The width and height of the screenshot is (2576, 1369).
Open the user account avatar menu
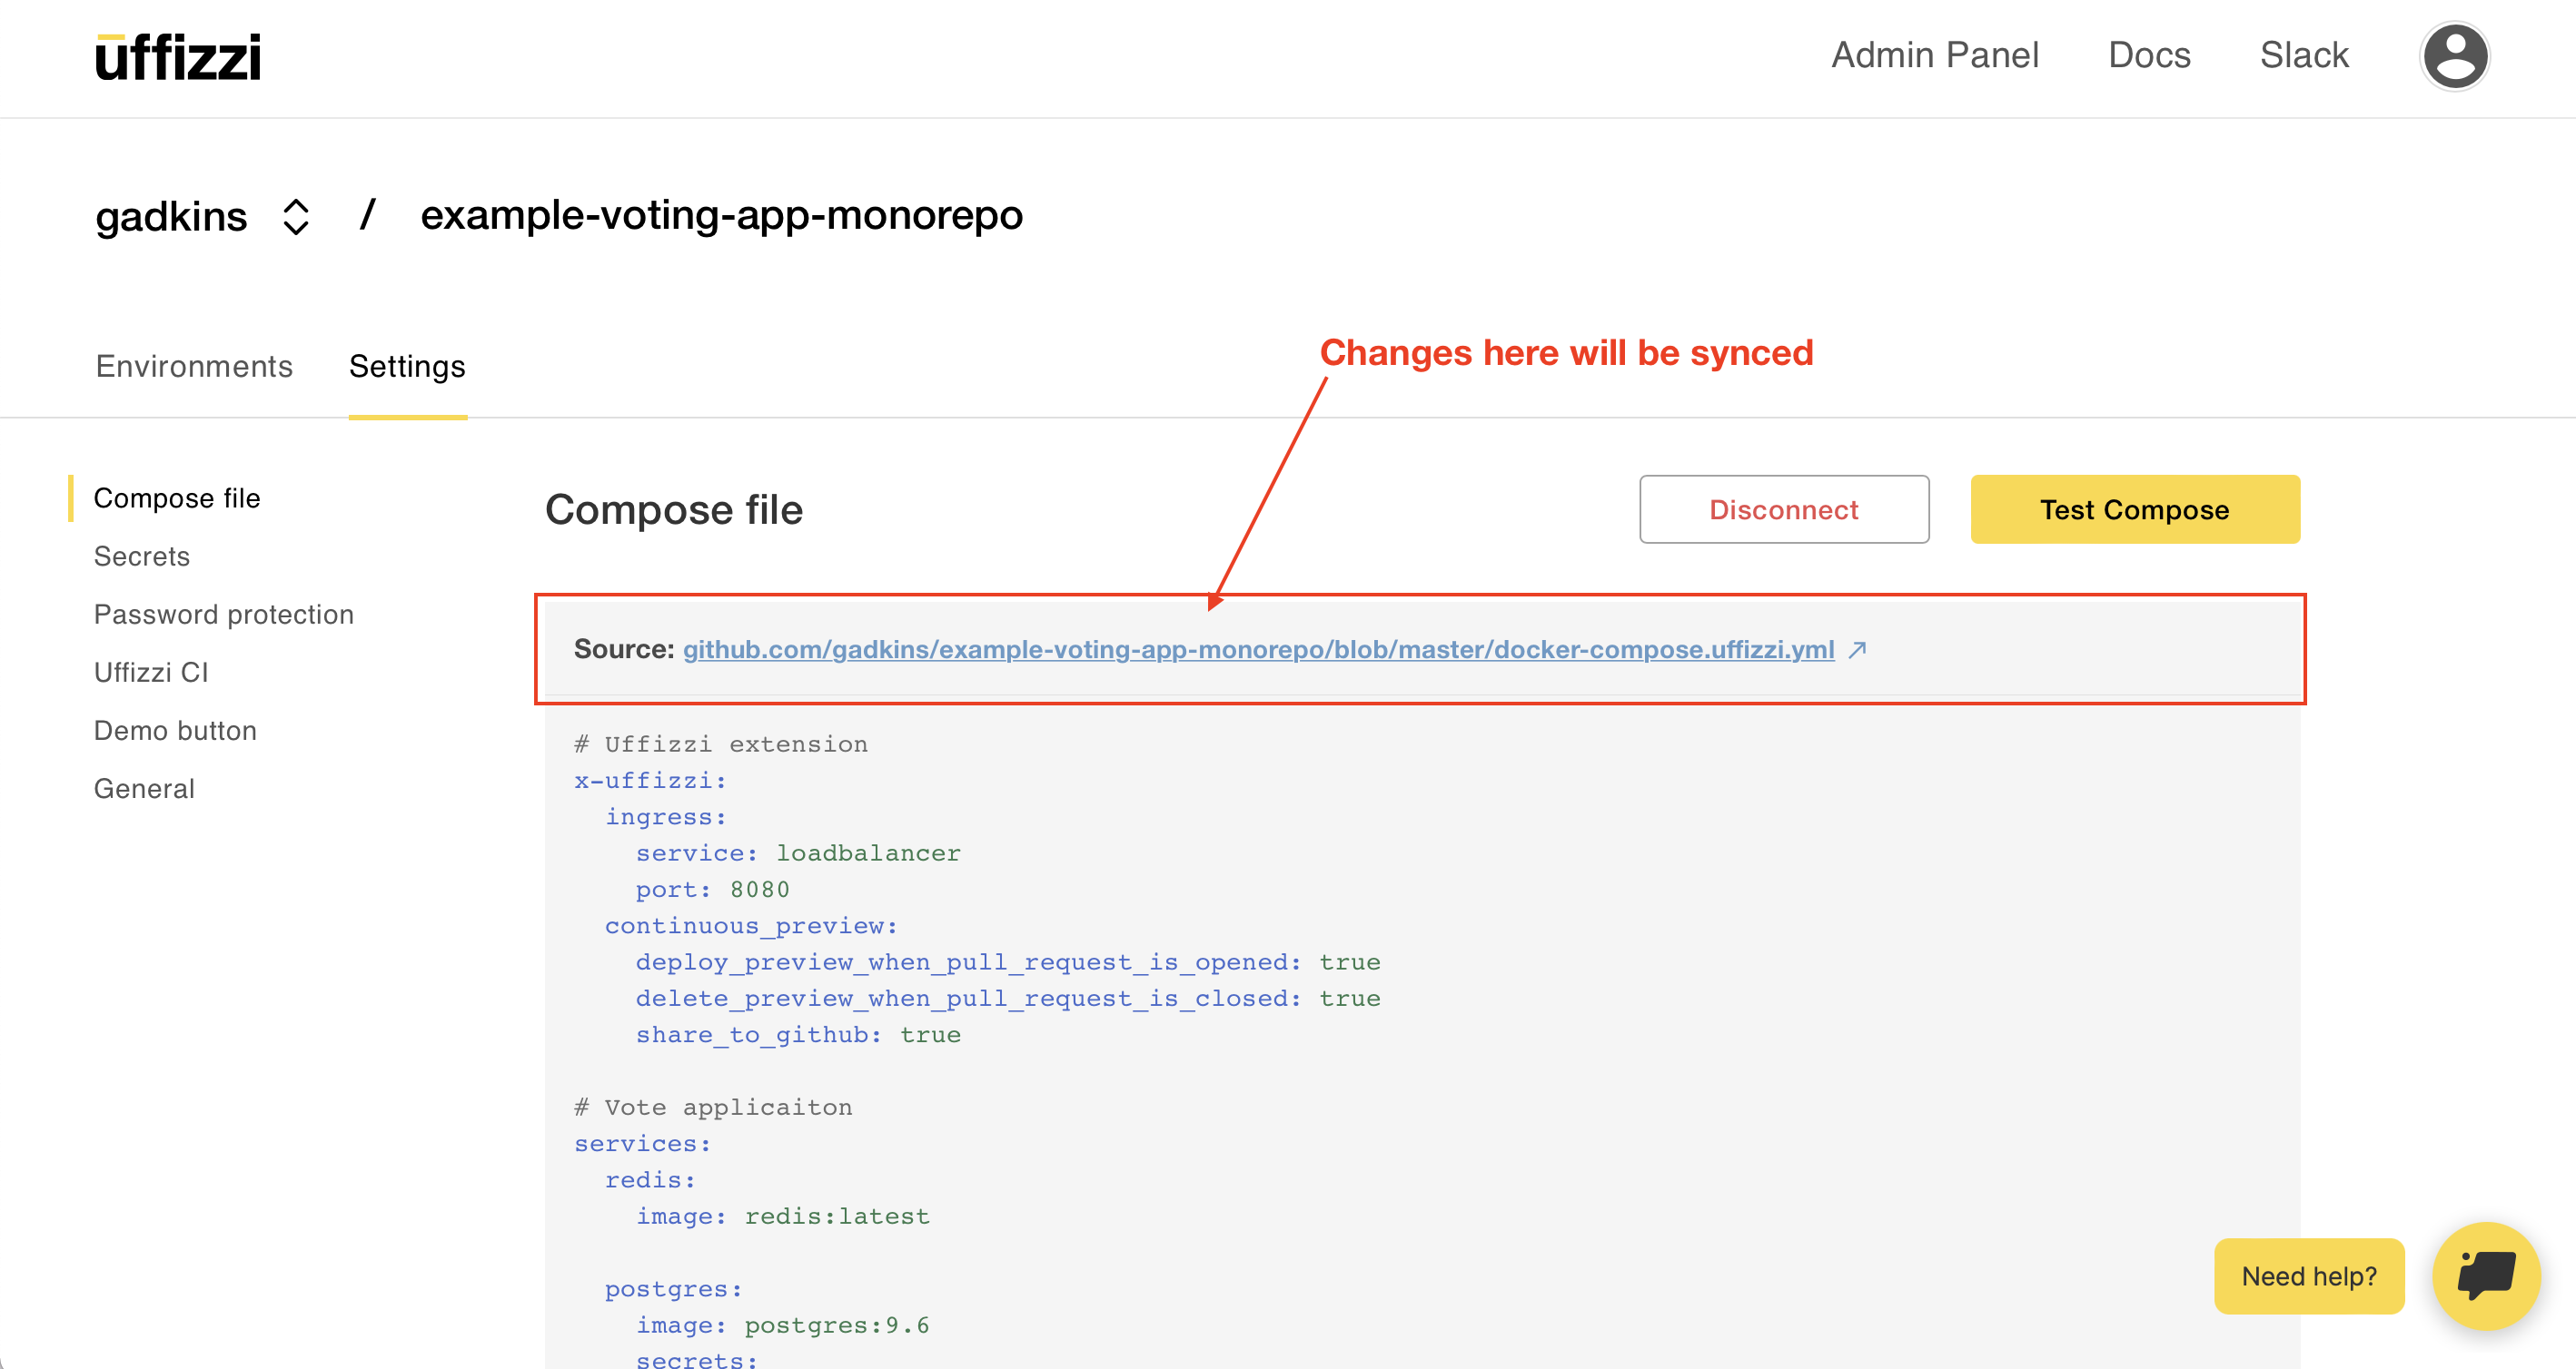pos(2454,56)
